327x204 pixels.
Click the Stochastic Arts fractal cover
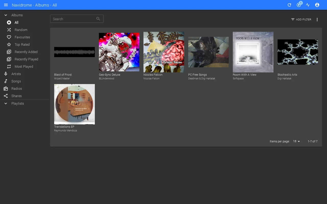(x=298, y=52)
